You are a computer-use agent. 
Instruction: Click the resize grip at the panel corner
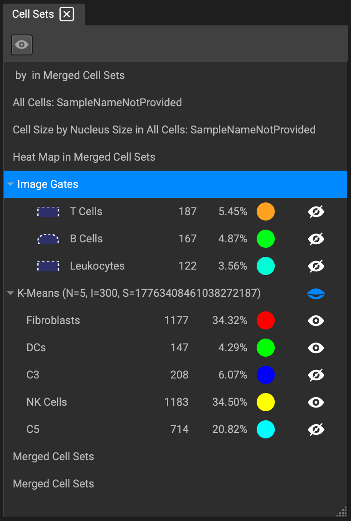coord(341,511)
